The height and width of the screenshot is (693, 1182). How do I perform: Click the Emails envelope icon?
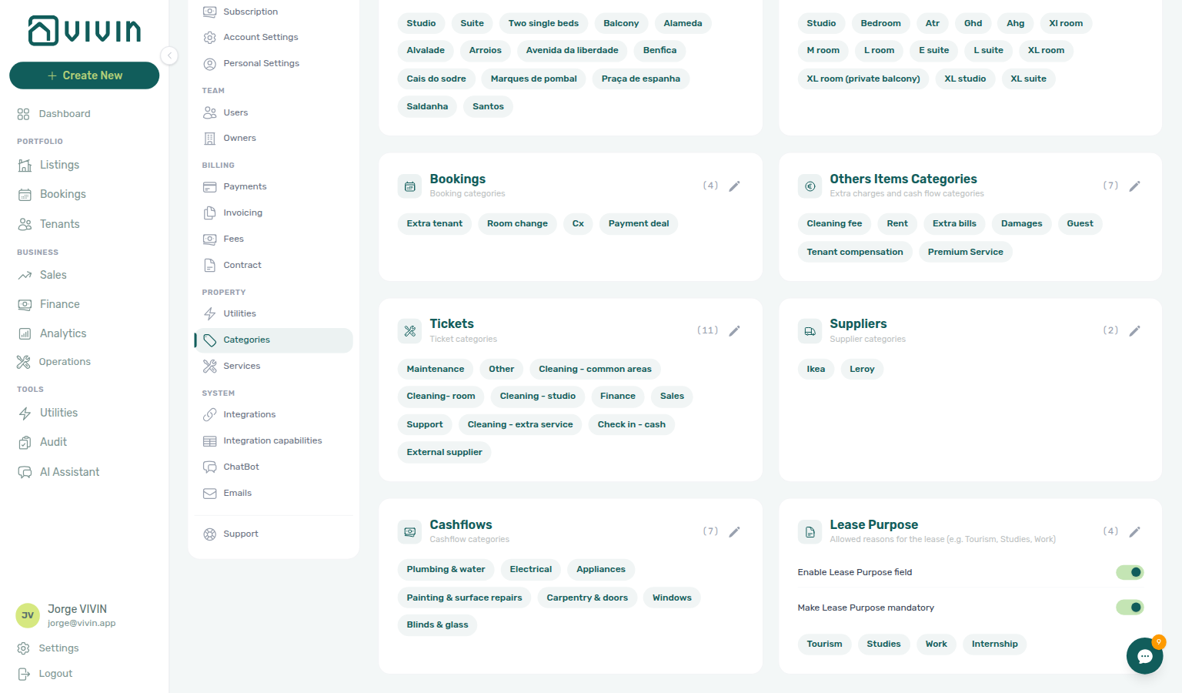click(x=209, y=494)
